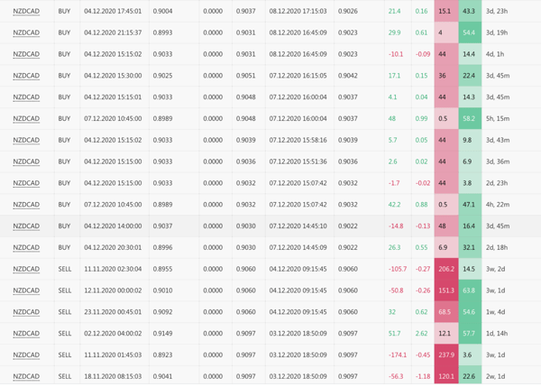Click the open time 12.11.2020 00:00:02
Screen dimensions: 541x387
point(112,290)
